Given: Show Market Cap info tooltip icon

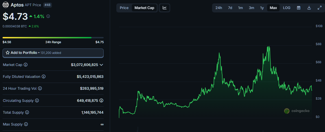Looking at the screenshot, I should pos(25,65).
